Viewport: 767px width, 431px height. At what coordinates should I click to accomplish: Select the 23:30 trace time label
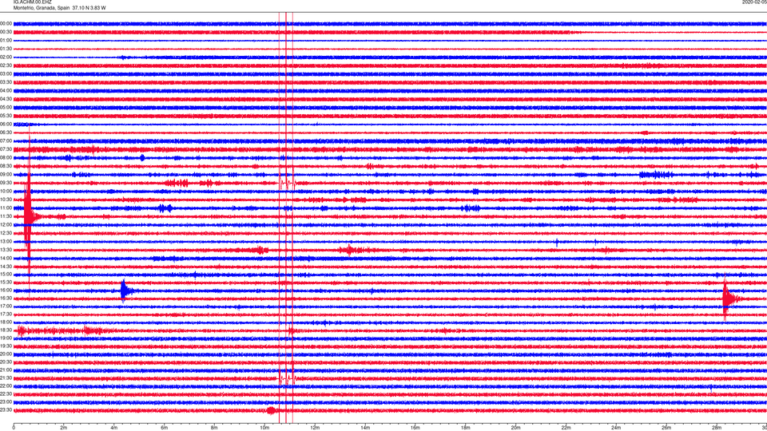pyautogui.click(x=6, y=410)
